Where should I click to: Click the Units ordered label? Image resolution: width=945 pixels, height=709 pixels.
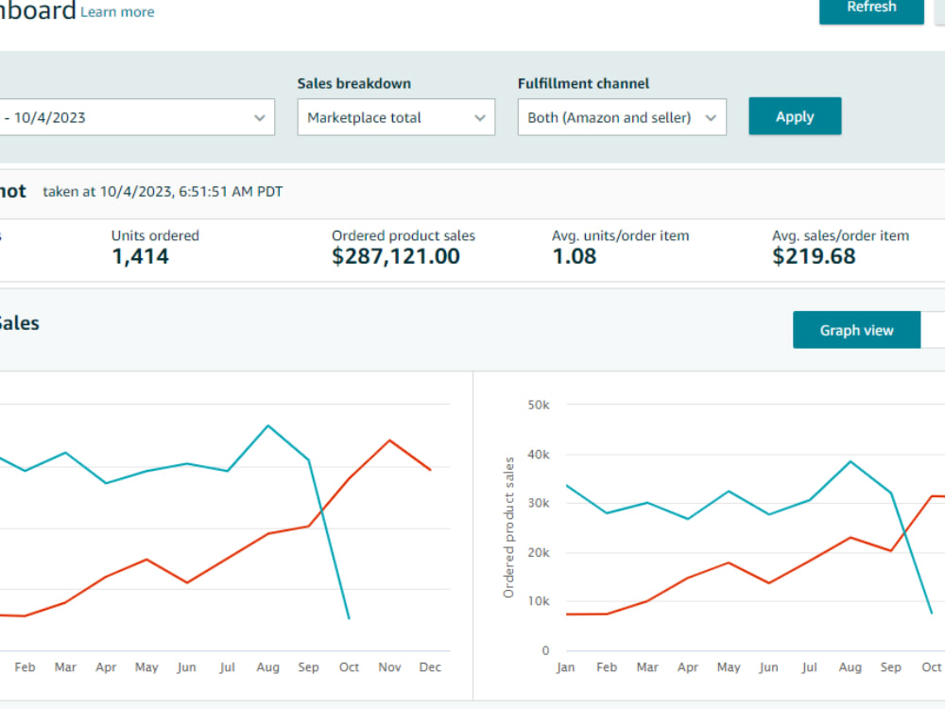(155, 235)
